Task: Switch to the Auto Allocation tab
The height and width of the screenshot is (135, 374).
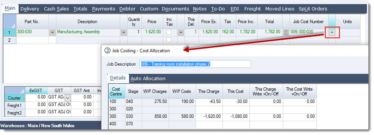Action: [x=148, y=78]
